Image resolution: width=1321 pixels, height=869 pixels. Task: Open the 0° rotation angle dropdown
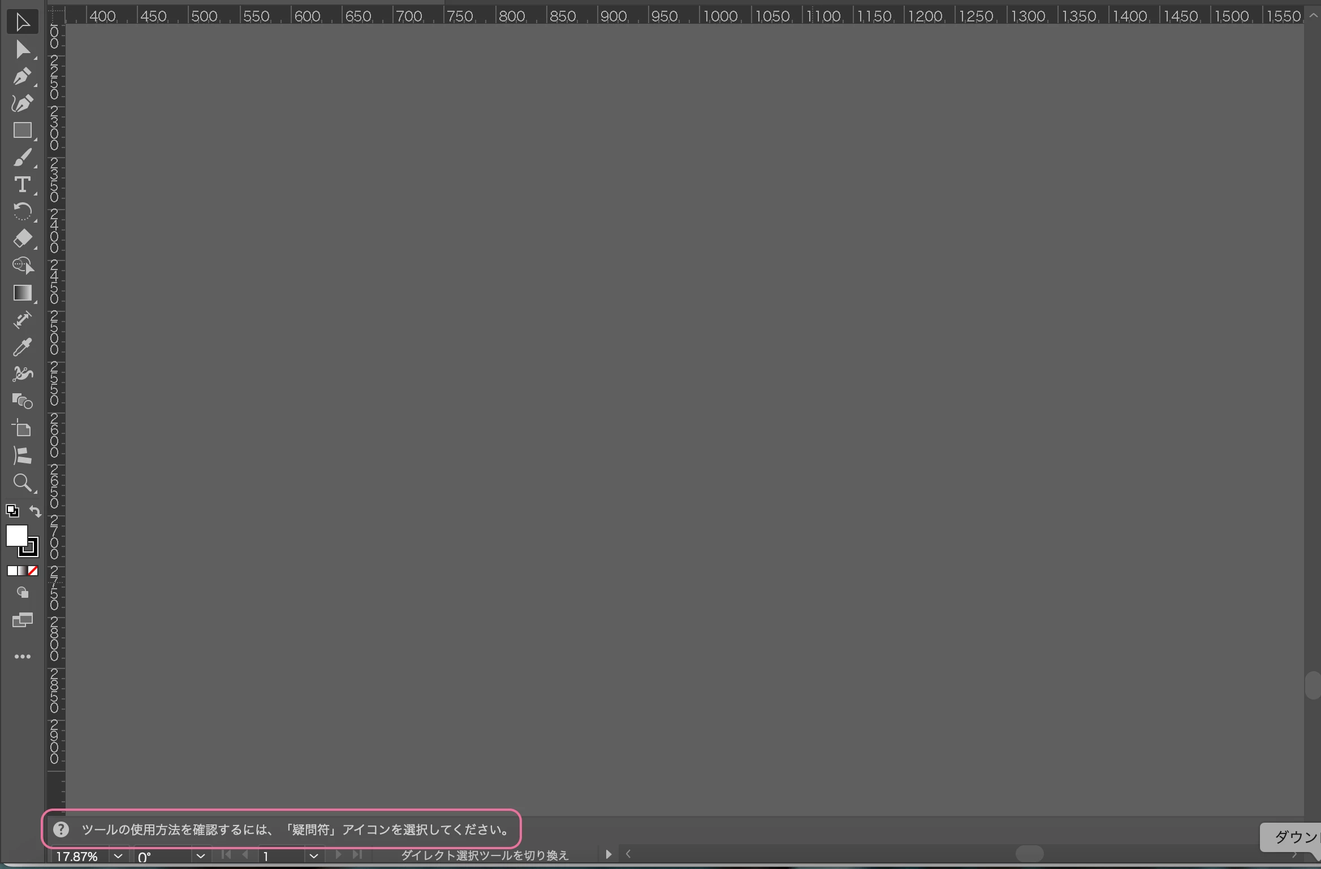200,855
